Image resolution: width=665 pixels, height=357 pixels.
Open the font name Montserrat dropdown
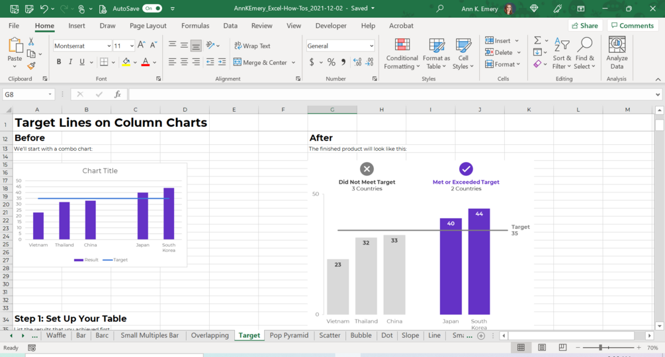(109, 46)
